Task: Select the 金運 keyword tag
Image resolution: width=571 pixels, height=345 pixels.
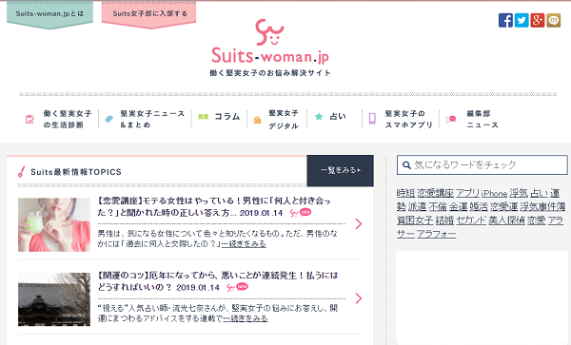Action: tap(458, 207)
